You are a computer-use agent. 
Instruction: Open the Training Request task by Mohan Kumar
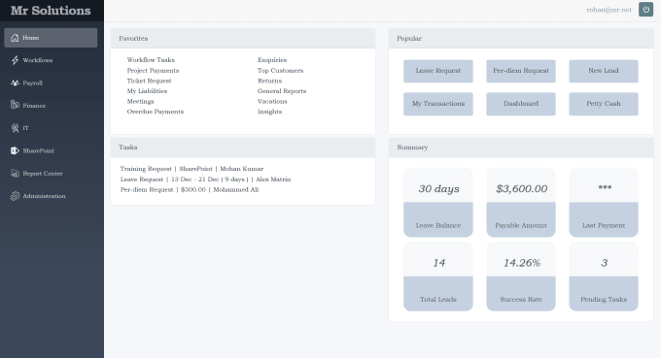[x=191, y=169]
